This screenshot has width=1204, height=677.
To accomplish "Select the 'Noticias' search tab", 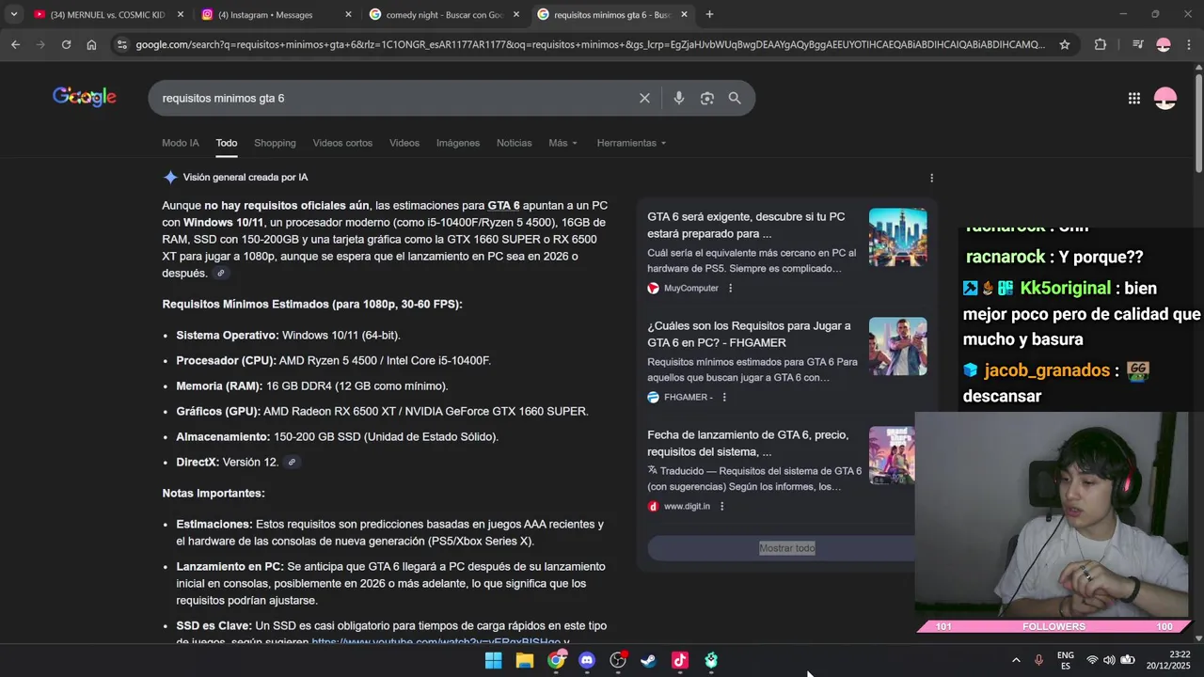I will point(515,143).
